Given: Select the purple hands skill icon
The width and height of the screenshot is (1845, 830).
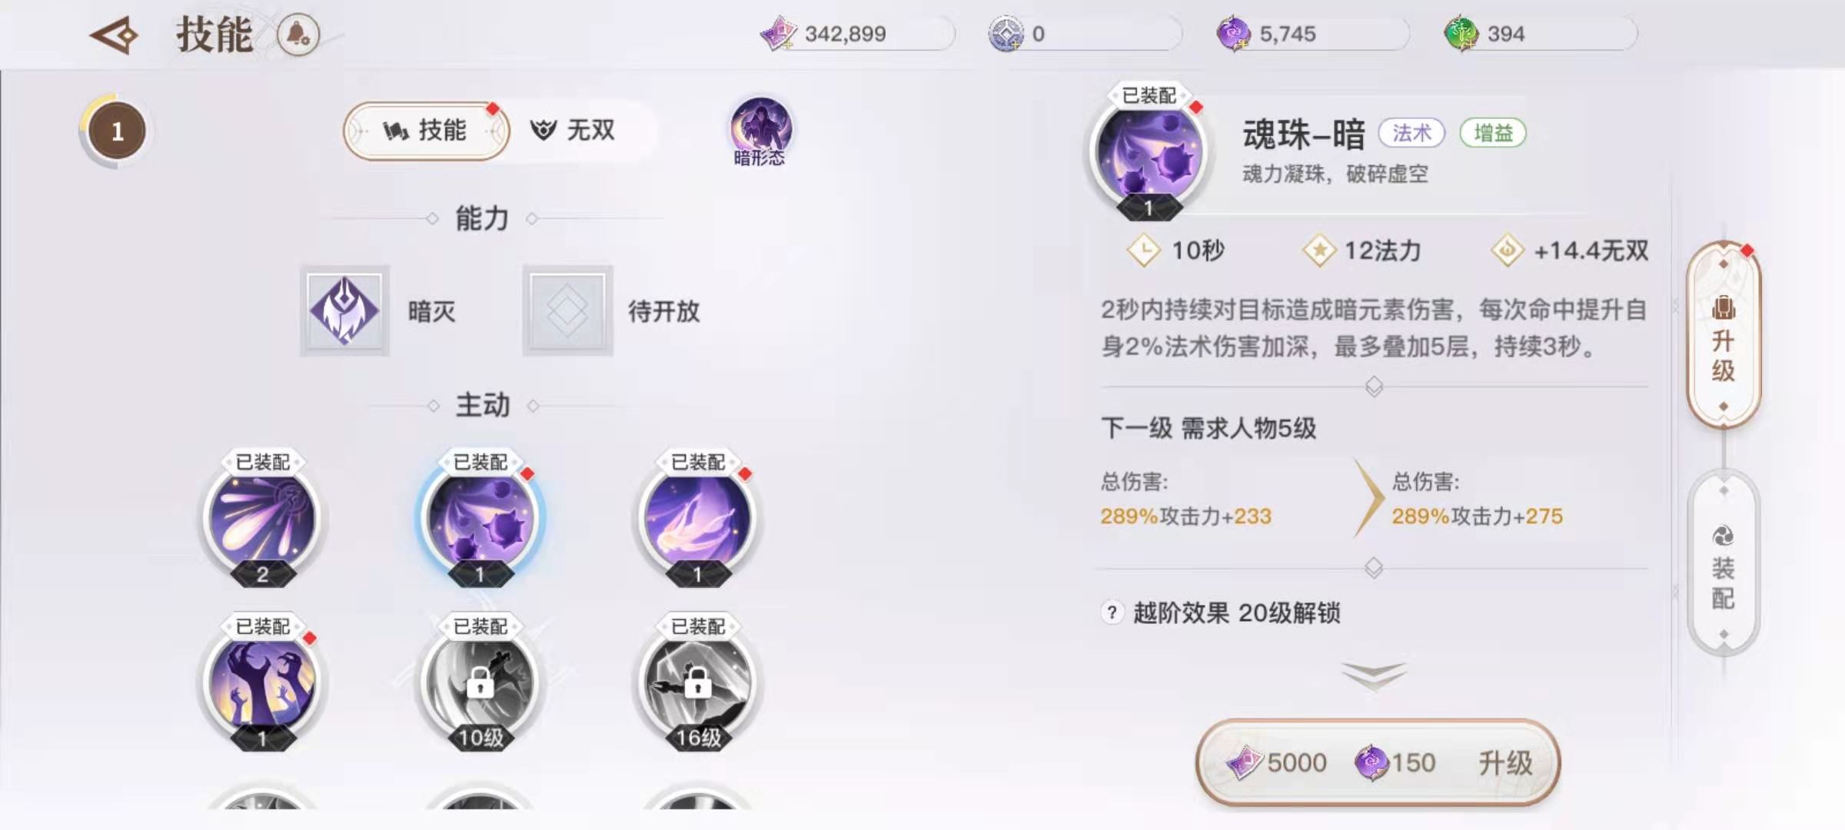Looking at the screenshot, I should tap(262, 683).
